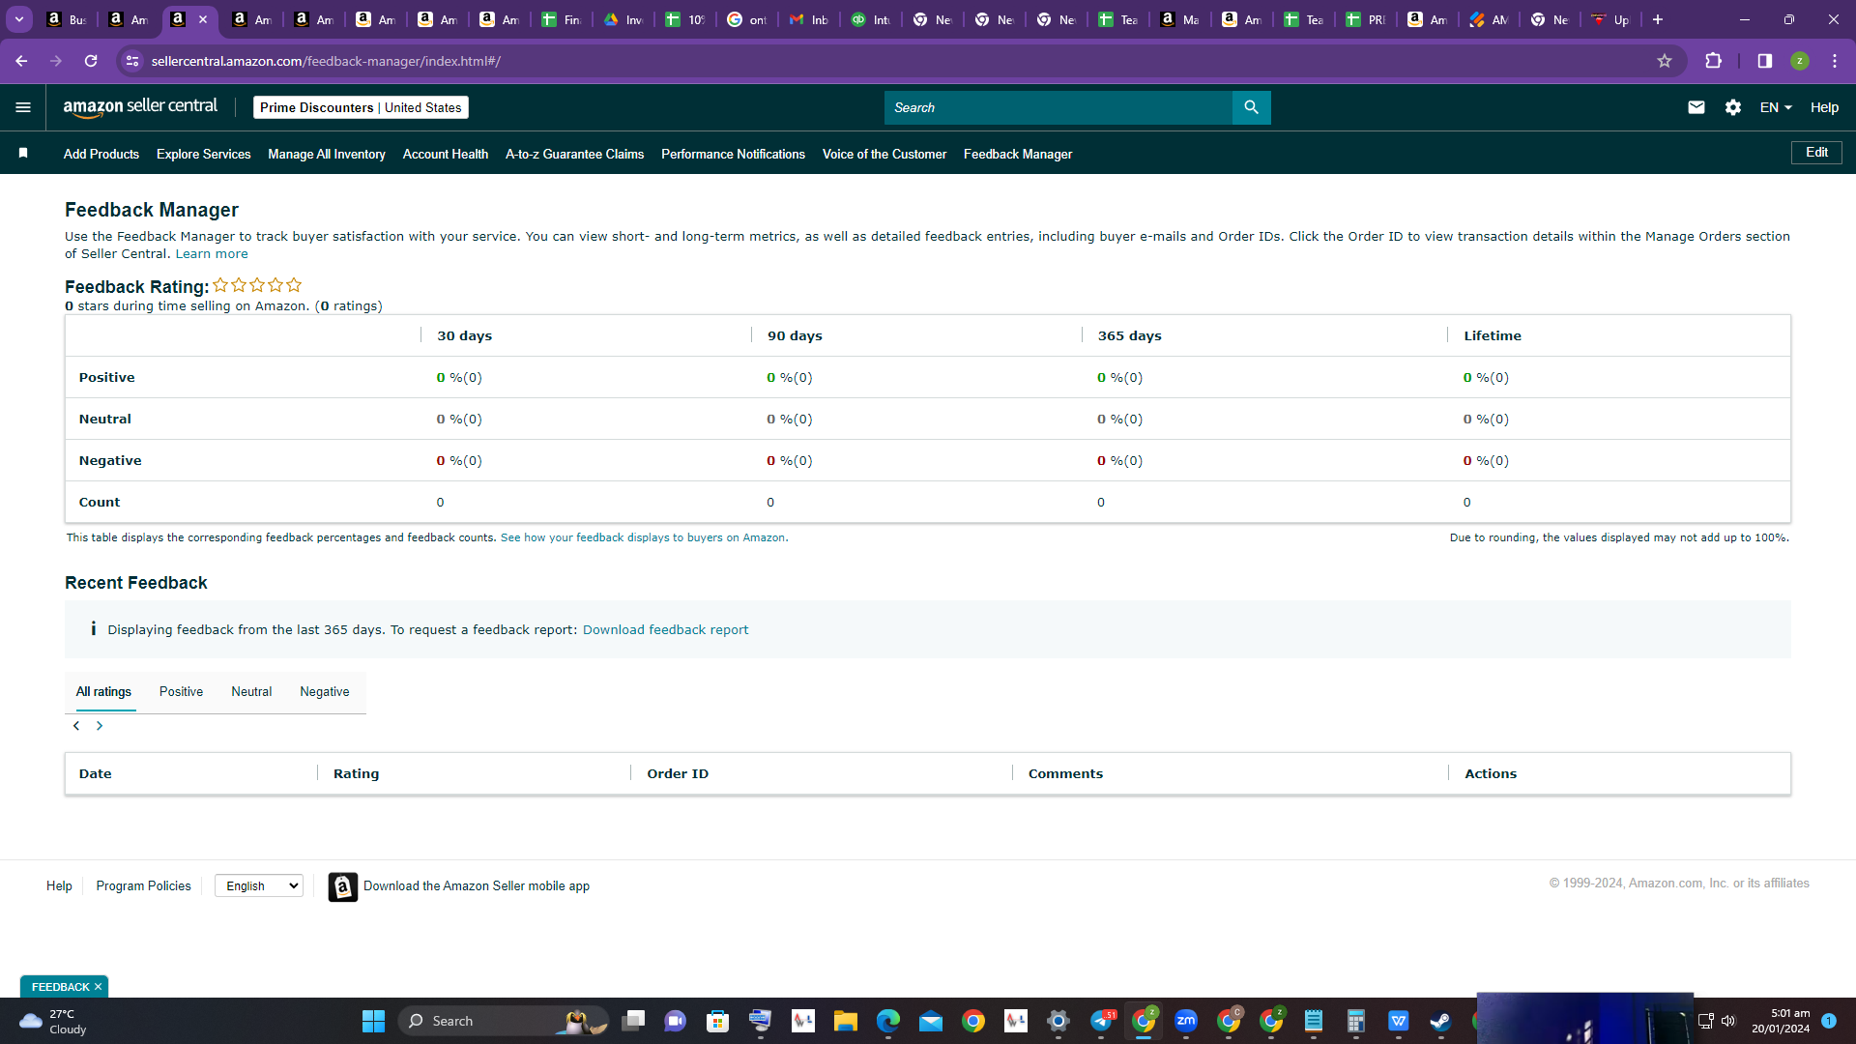Click the previous page arrow under ratings tabs
The height and width of the screenshot is (1044, 1856).
[76, 726]
